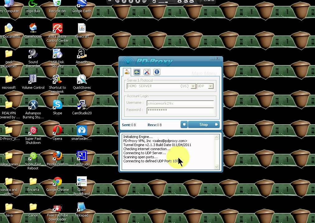Toggle the PL playlist button in media player

186,2
